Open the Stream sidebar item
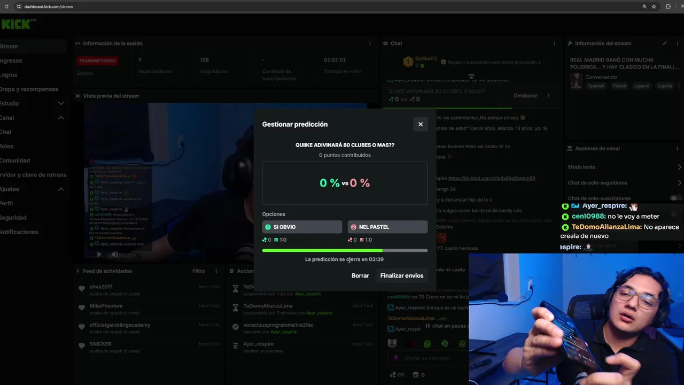Image resolution: width=684 pixels, height=385 pixels. [32, 46]
